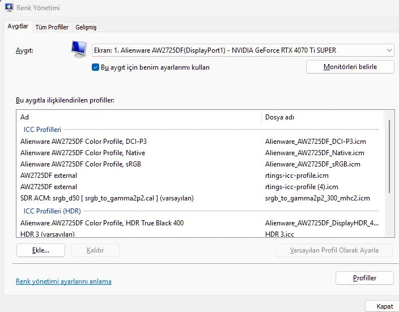Image resolution: width=399 pixels, height=312 pixels.
Task: Click the monitor icon beside Aygıt
Action: 79,49
